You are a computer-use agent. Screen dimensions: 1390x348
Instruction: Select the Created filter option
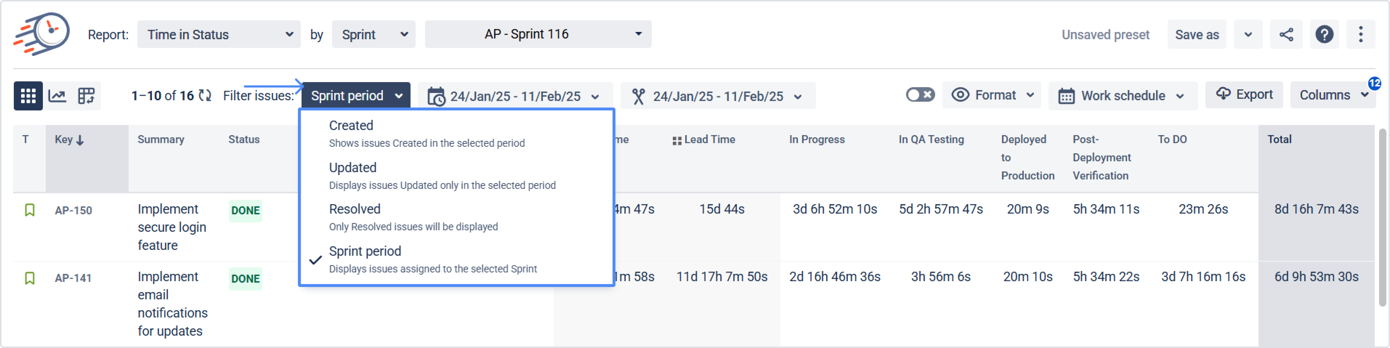coord(351,126)
